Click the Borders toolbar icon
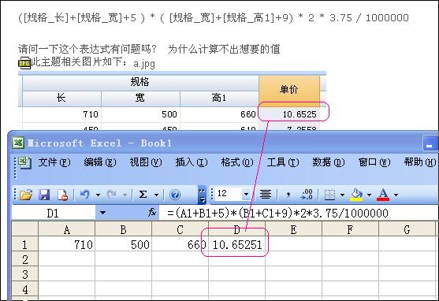The image size is (439, 301). pyautogui.click(x=329, y=195)
